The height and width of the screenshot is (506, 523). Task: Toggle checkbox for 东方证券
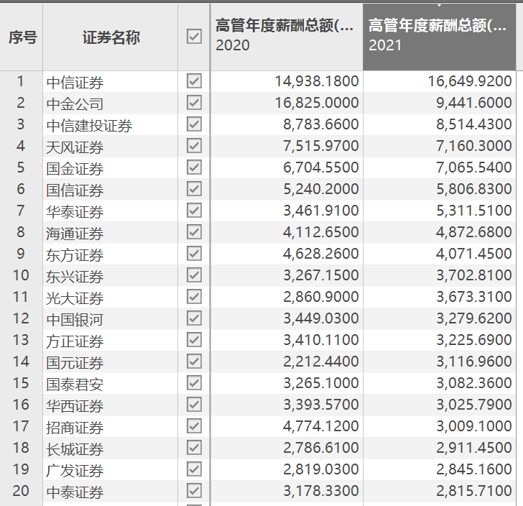[x=194, y=254]
